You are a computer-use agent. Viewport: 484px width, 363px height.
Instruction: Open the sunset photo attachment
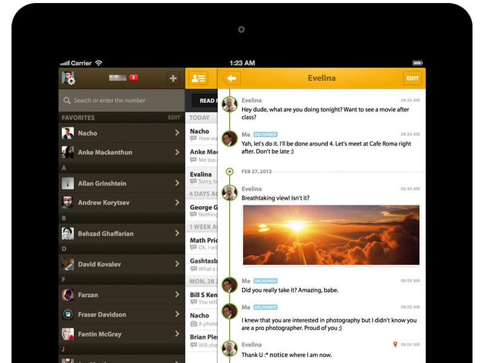pos(331,235)
